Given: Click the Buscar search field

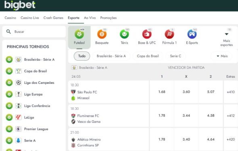Looking at the screenshot, I should click(34, 32).
